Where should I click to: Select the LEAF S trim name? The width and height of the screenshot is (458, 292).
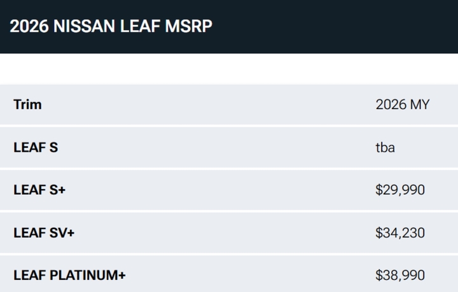tap(36, 147)
